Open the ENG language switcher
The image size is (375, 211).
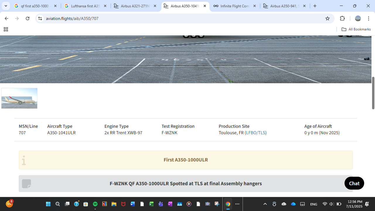(313, 204)
